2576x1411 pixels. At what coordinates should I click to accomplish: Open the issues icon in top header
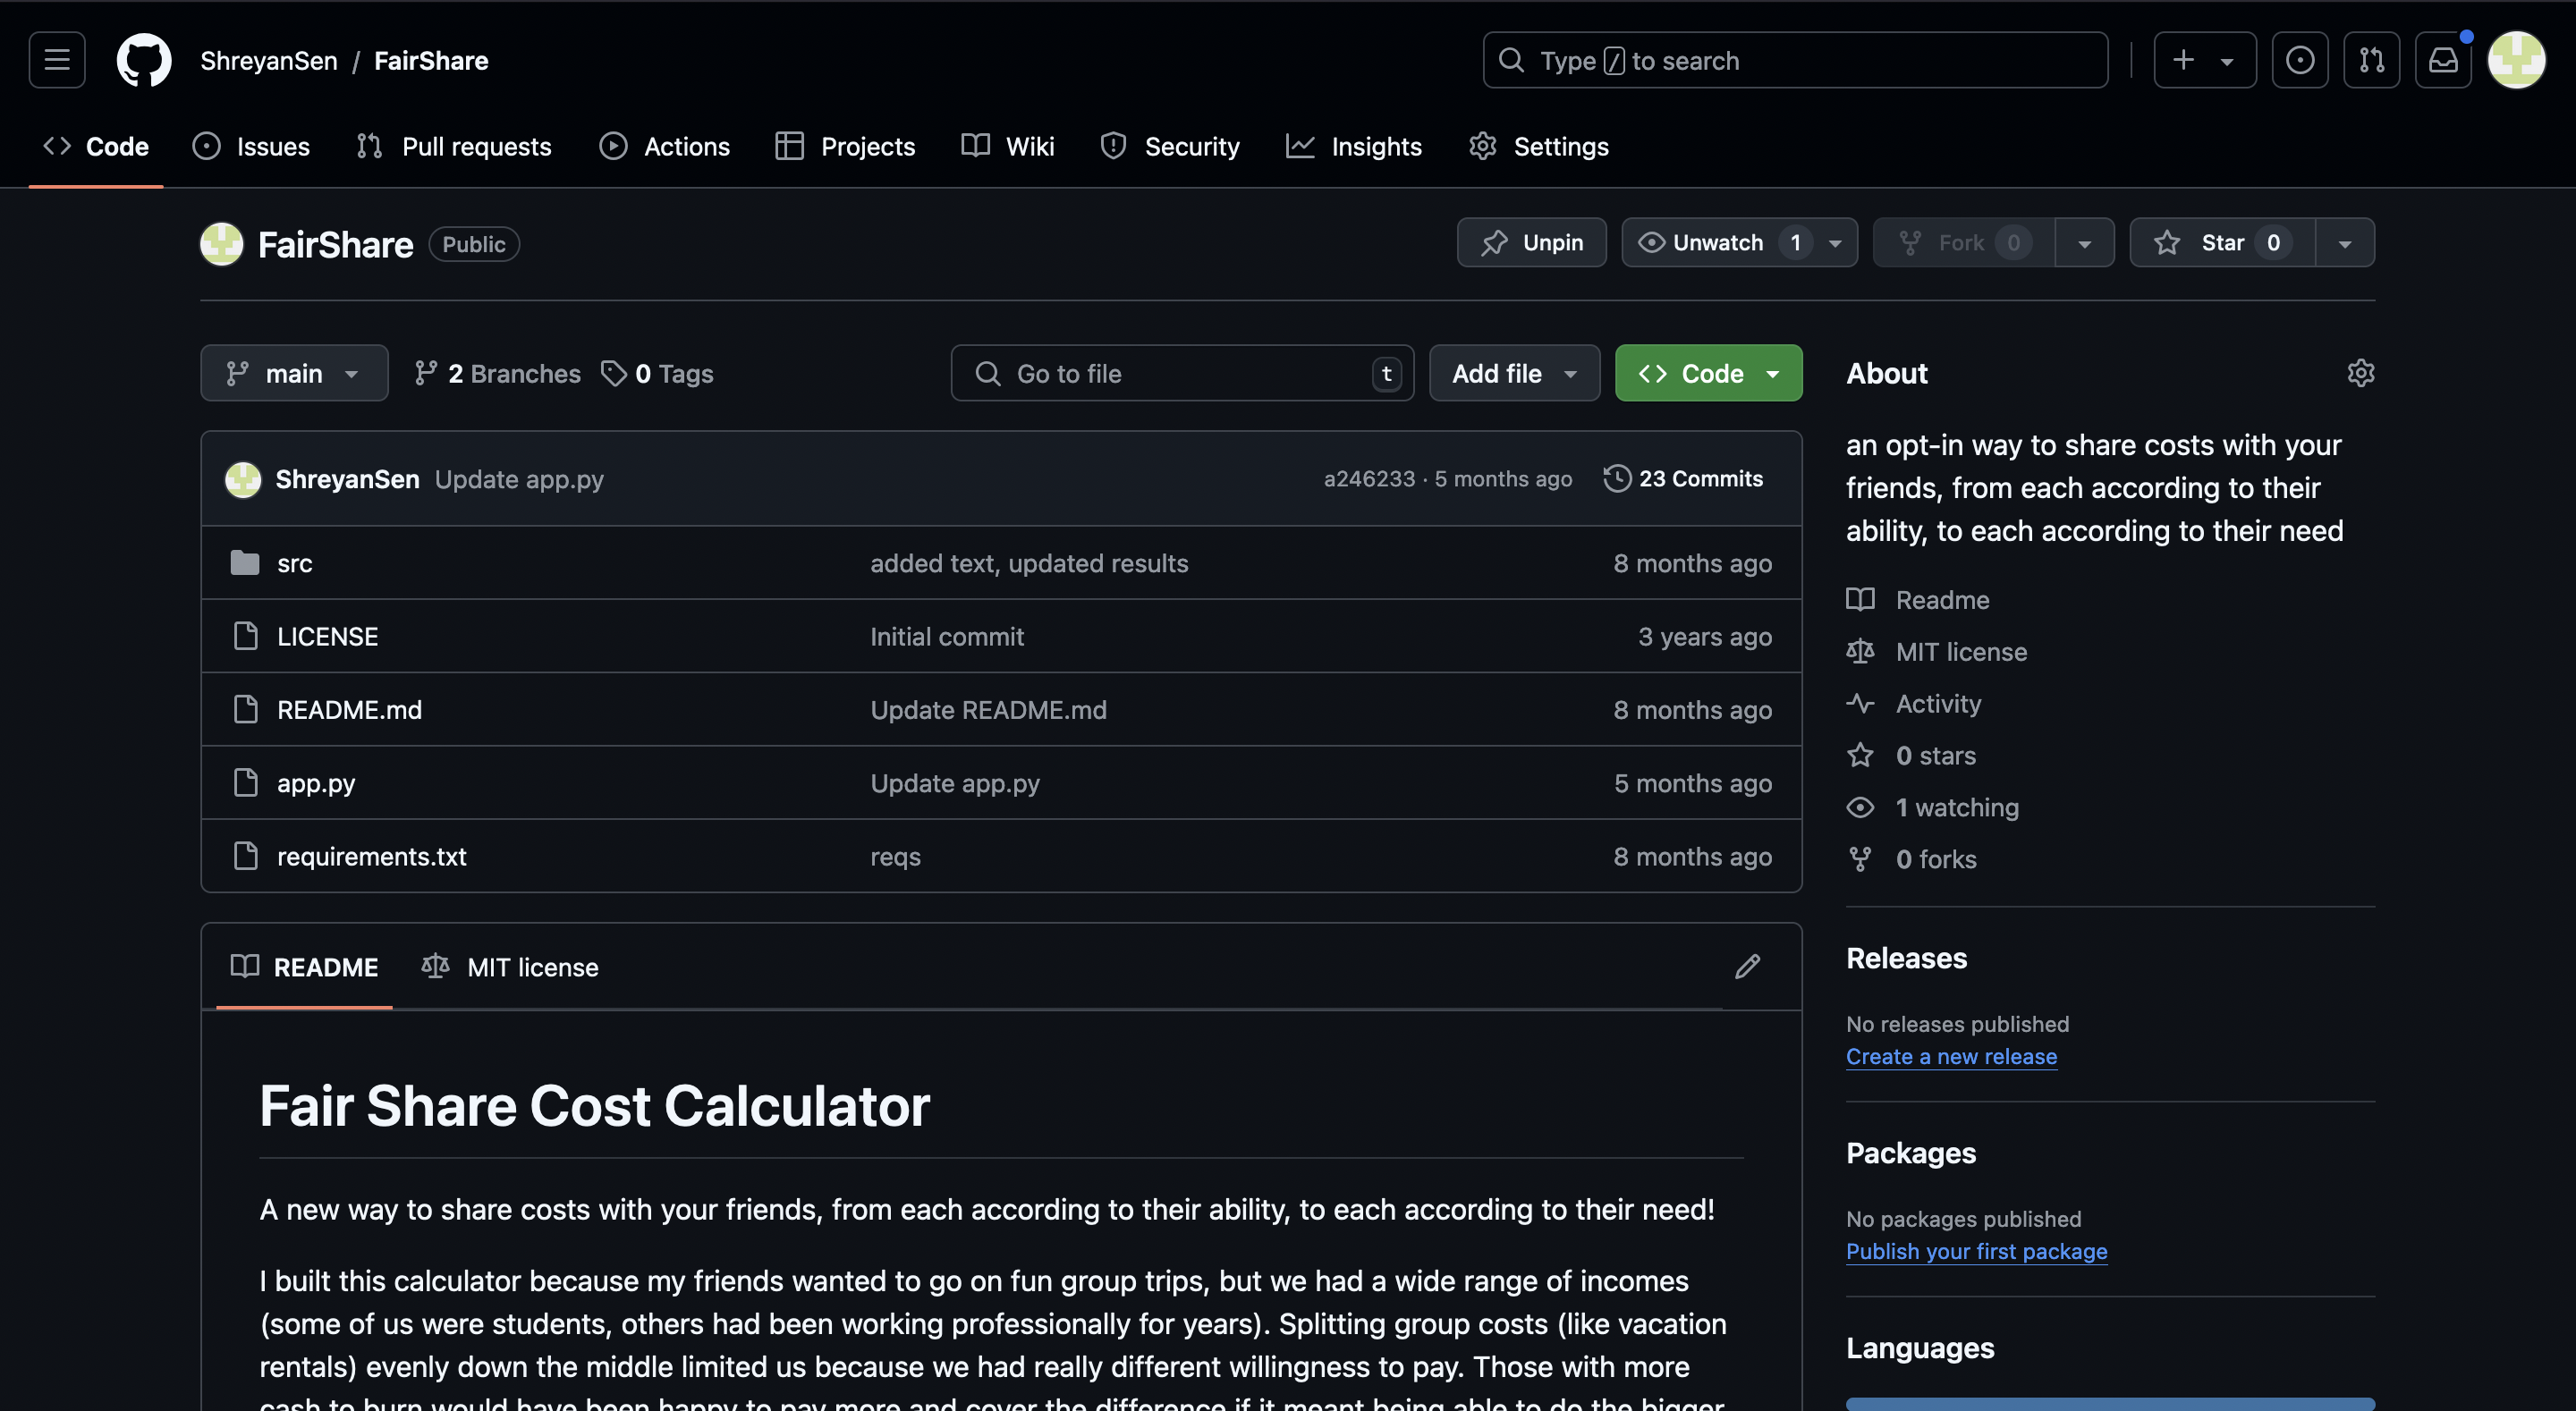click(x=2299, y=60)
